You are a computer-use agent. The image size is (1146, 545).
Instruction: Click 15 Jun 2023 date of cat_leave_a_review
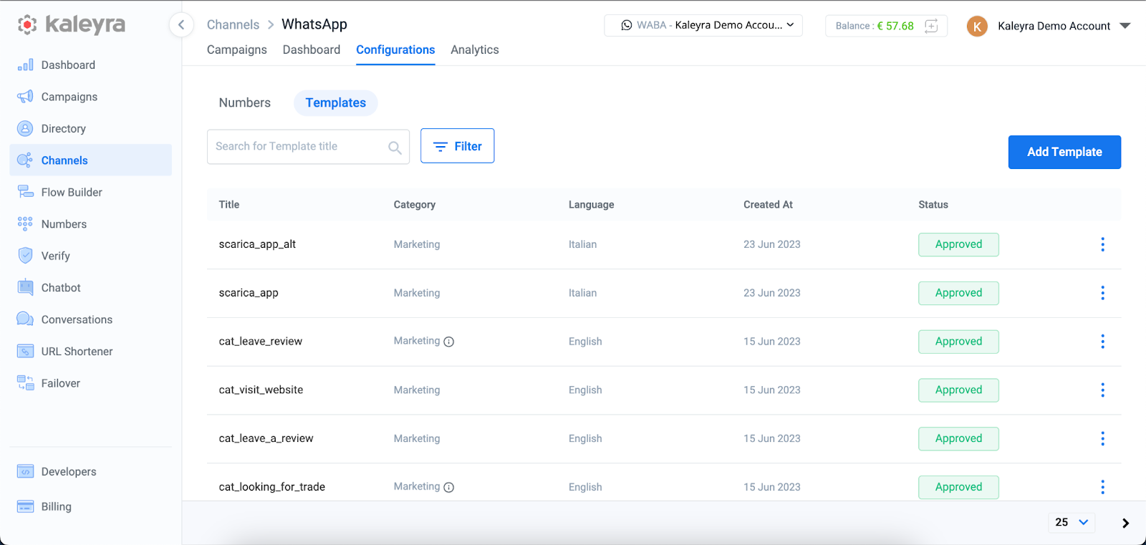click(772, 438)
